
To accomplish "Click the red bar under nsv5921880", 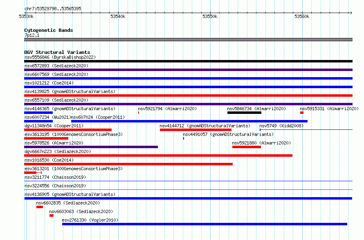I will point(247,147).
